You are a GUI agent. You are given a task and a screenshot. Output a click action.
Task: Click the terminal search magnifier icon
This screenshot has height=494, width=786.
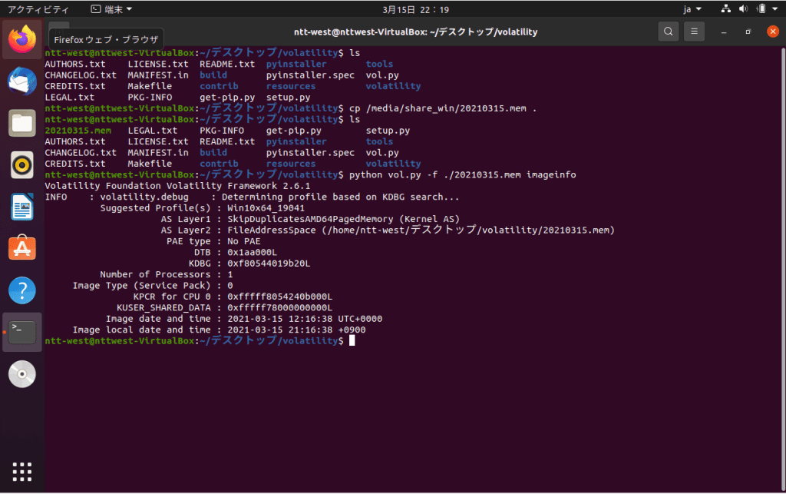(669, 31)
